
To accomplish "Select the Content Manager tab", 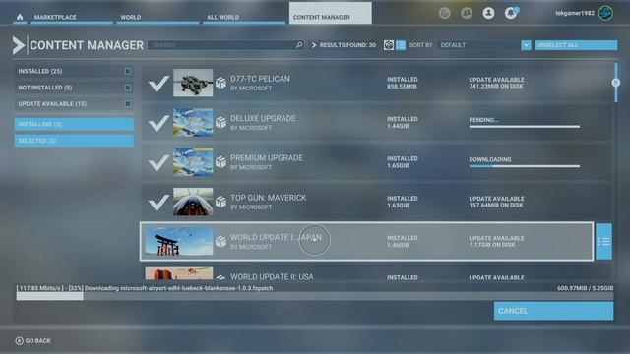I will tap(331, 13).
